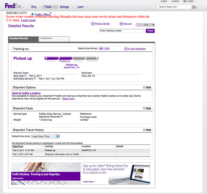The width and height of the screenshot is (207, 194).
Task: Open Hold at FedEx Location link
Action: (26, 93)
